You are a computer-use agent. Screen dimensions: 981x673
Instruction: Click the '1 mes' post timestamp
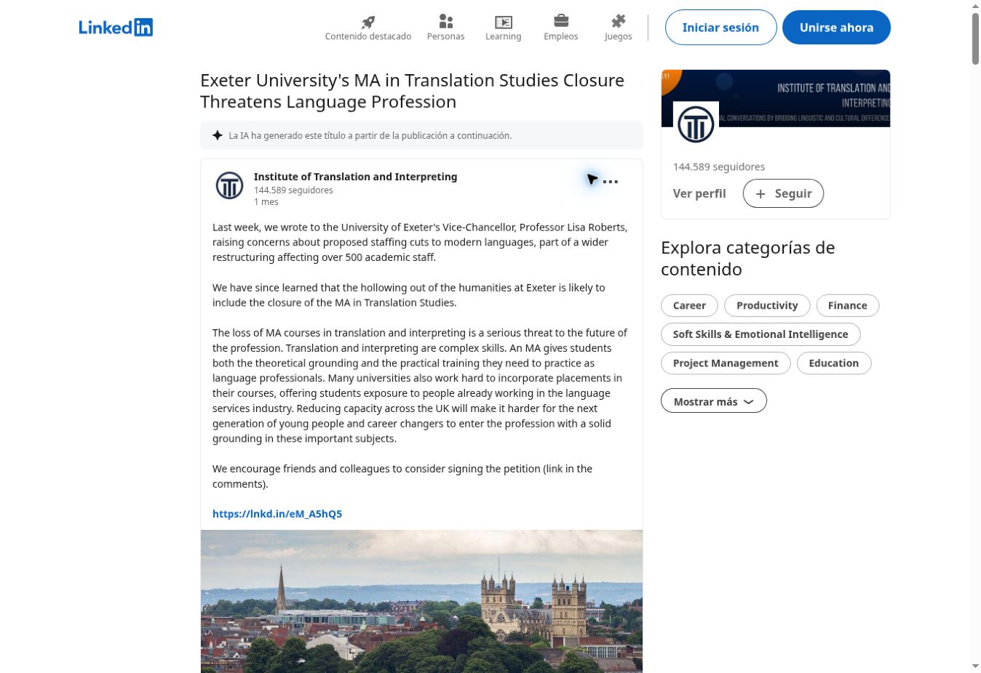click(x=266, y=202)
